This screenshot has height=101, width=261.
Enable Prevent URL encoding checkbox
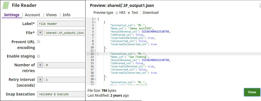point(39,42)
